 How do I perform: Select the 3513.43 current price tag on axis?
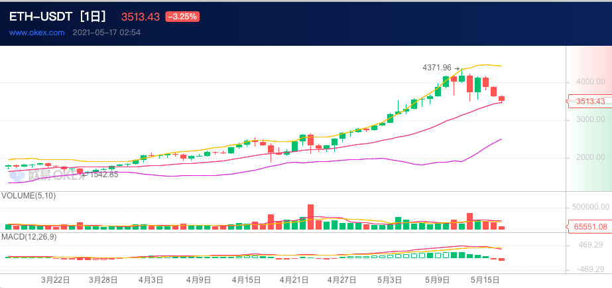(589, 102)
